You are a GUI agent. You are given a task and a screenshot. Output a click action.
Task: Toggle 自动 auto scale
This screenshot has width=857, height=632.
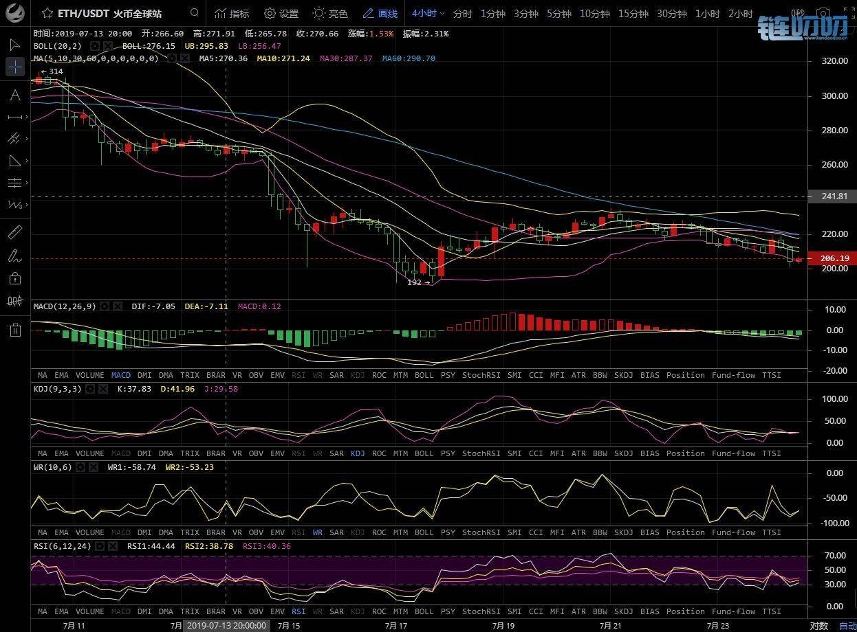click(x=847, y=625)
